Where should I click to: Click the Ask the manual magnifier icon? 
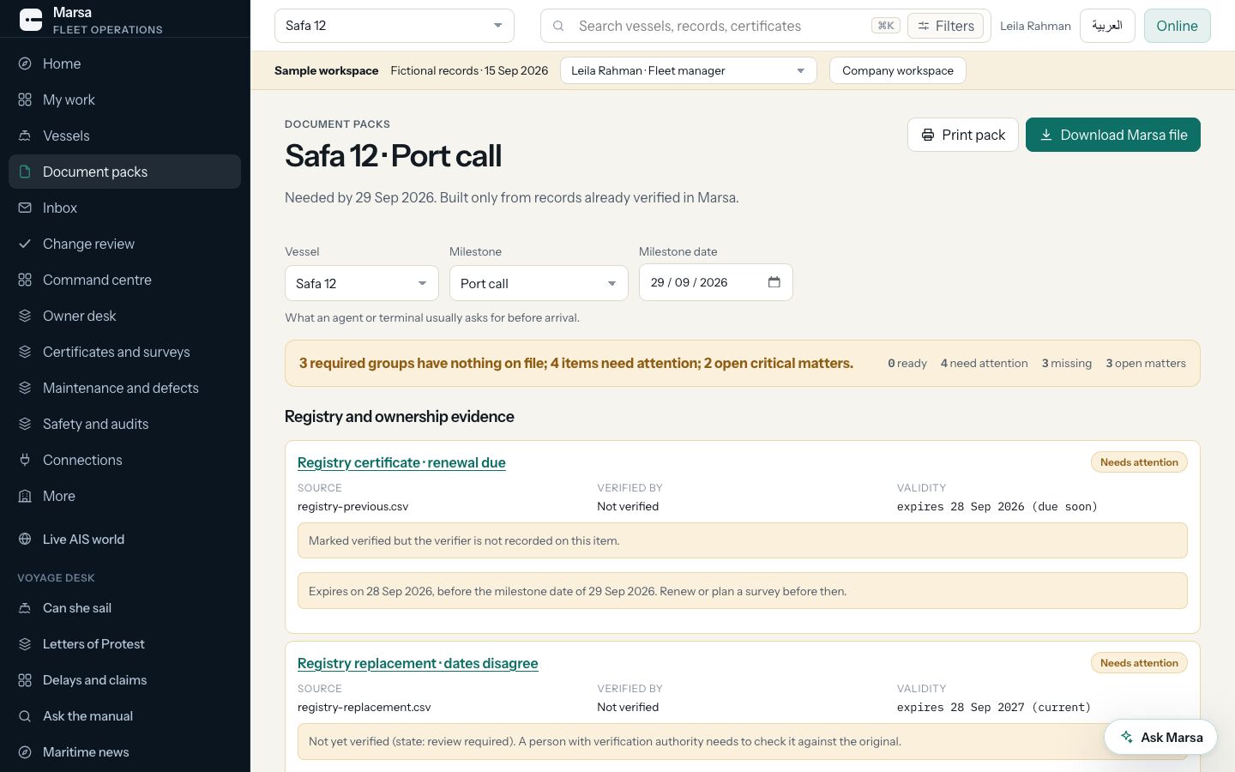[25, 716]
